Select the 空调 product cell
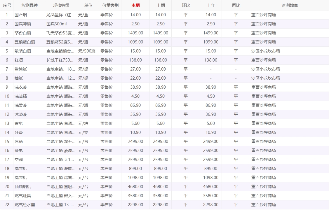The height and width of the screenshot is (210, 329). tap(19, 160)
